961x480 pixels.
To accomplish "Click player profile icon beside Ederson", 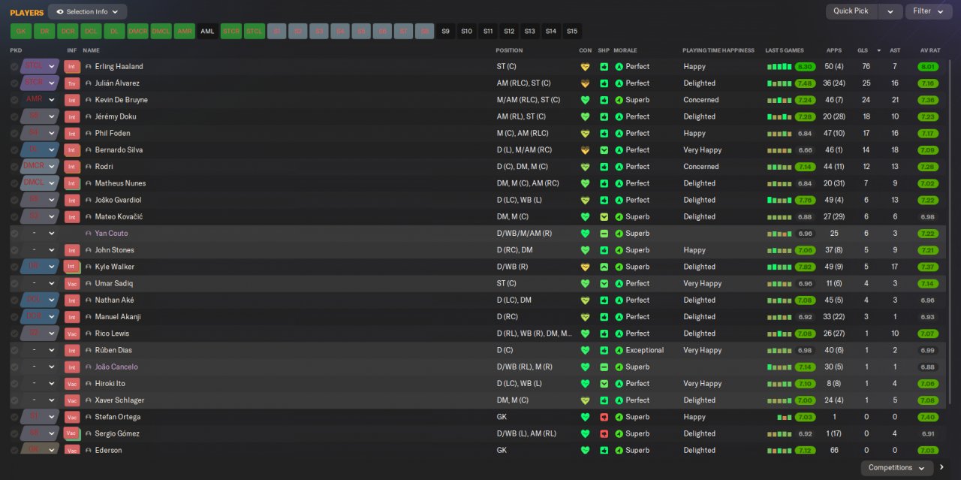I will (89, 450).
